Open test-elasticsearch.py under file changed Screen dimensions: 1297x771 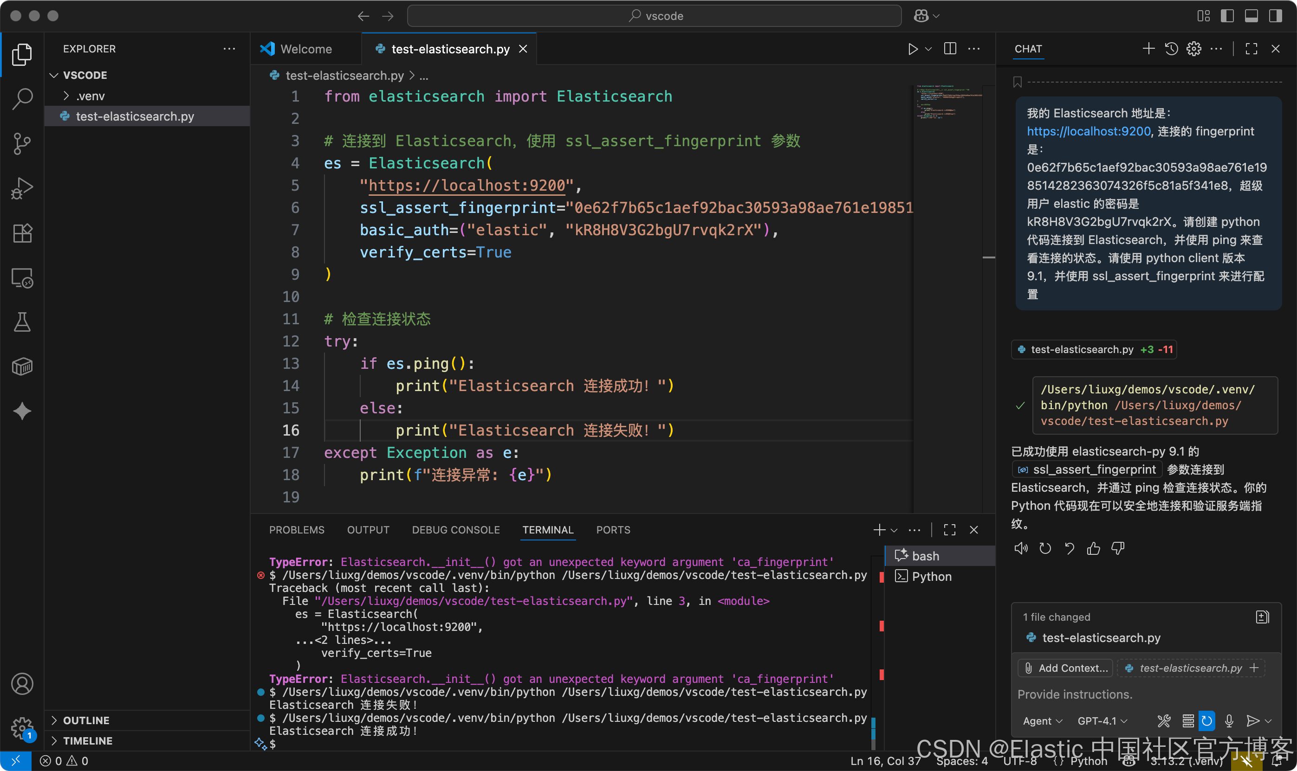(1101, 638)
